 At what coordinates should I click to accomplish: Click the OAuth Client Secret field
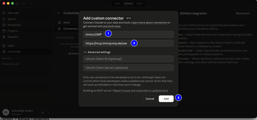128,68
